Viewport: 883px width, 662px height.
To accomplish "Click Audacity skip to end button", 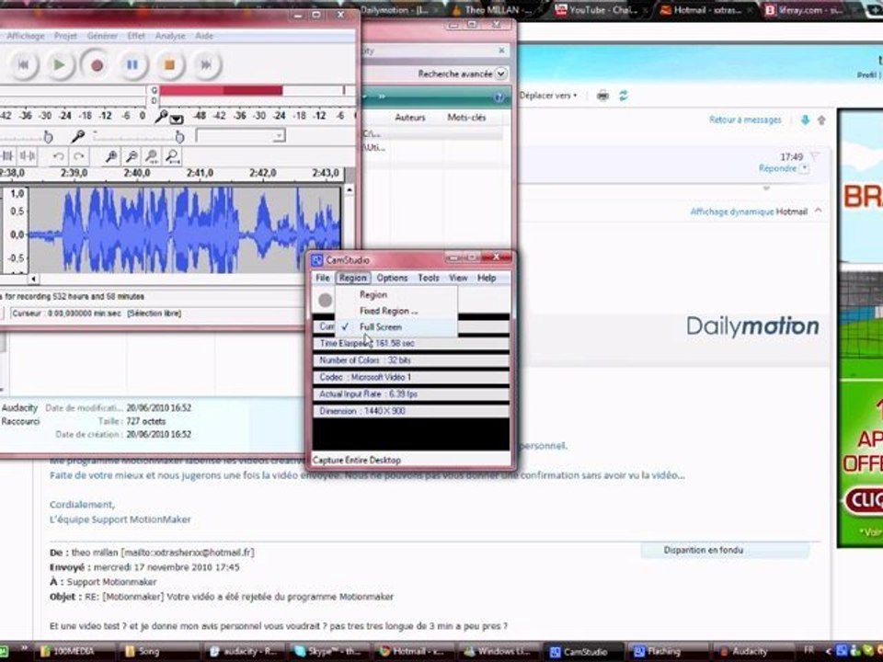I will point(206,64).
